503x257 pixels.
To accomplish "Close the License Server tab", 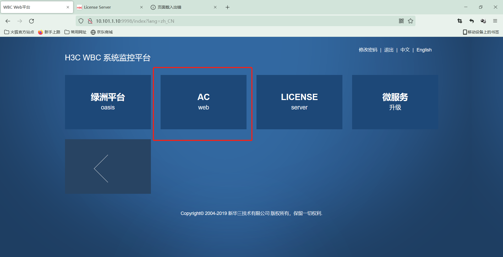I will tap(141, 7).
